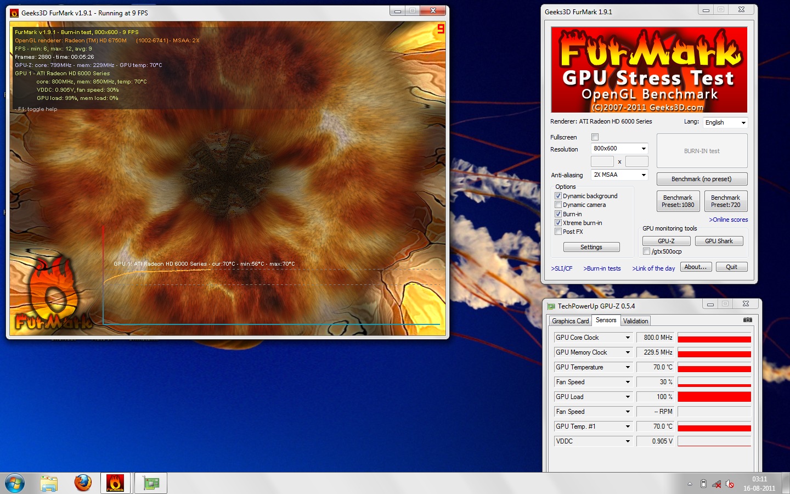Click the Benchmark (no preset) button
Viewport: 790px width, 494px height.
(x=702, y=179)
